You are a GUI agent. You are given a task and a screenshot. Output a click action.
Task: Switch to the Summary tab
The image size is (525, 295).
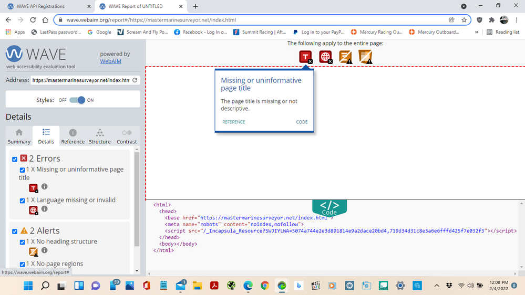pos(19,136)
